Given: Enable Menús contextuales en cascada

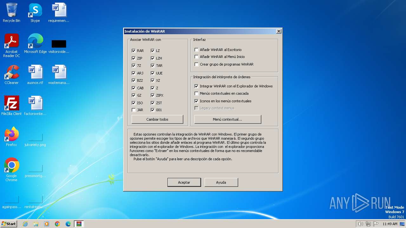Looking at the screenshot, I should [196, 93].
